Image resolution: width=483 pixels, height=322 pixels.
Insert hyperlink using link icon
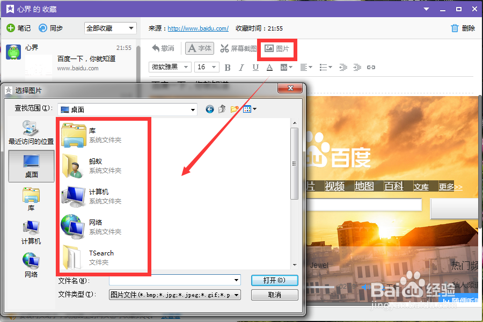coord(371,67)
